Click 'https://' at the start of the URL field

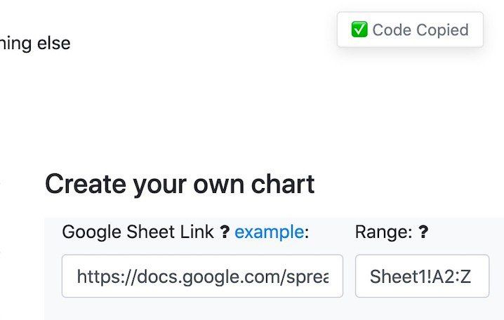click(100, 276)
